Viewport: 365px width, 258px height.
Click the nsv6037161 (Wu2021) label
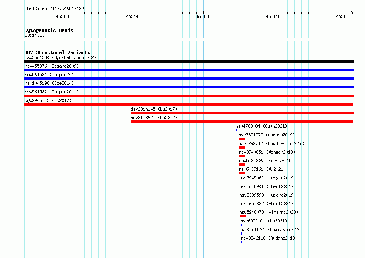point(262,169)
